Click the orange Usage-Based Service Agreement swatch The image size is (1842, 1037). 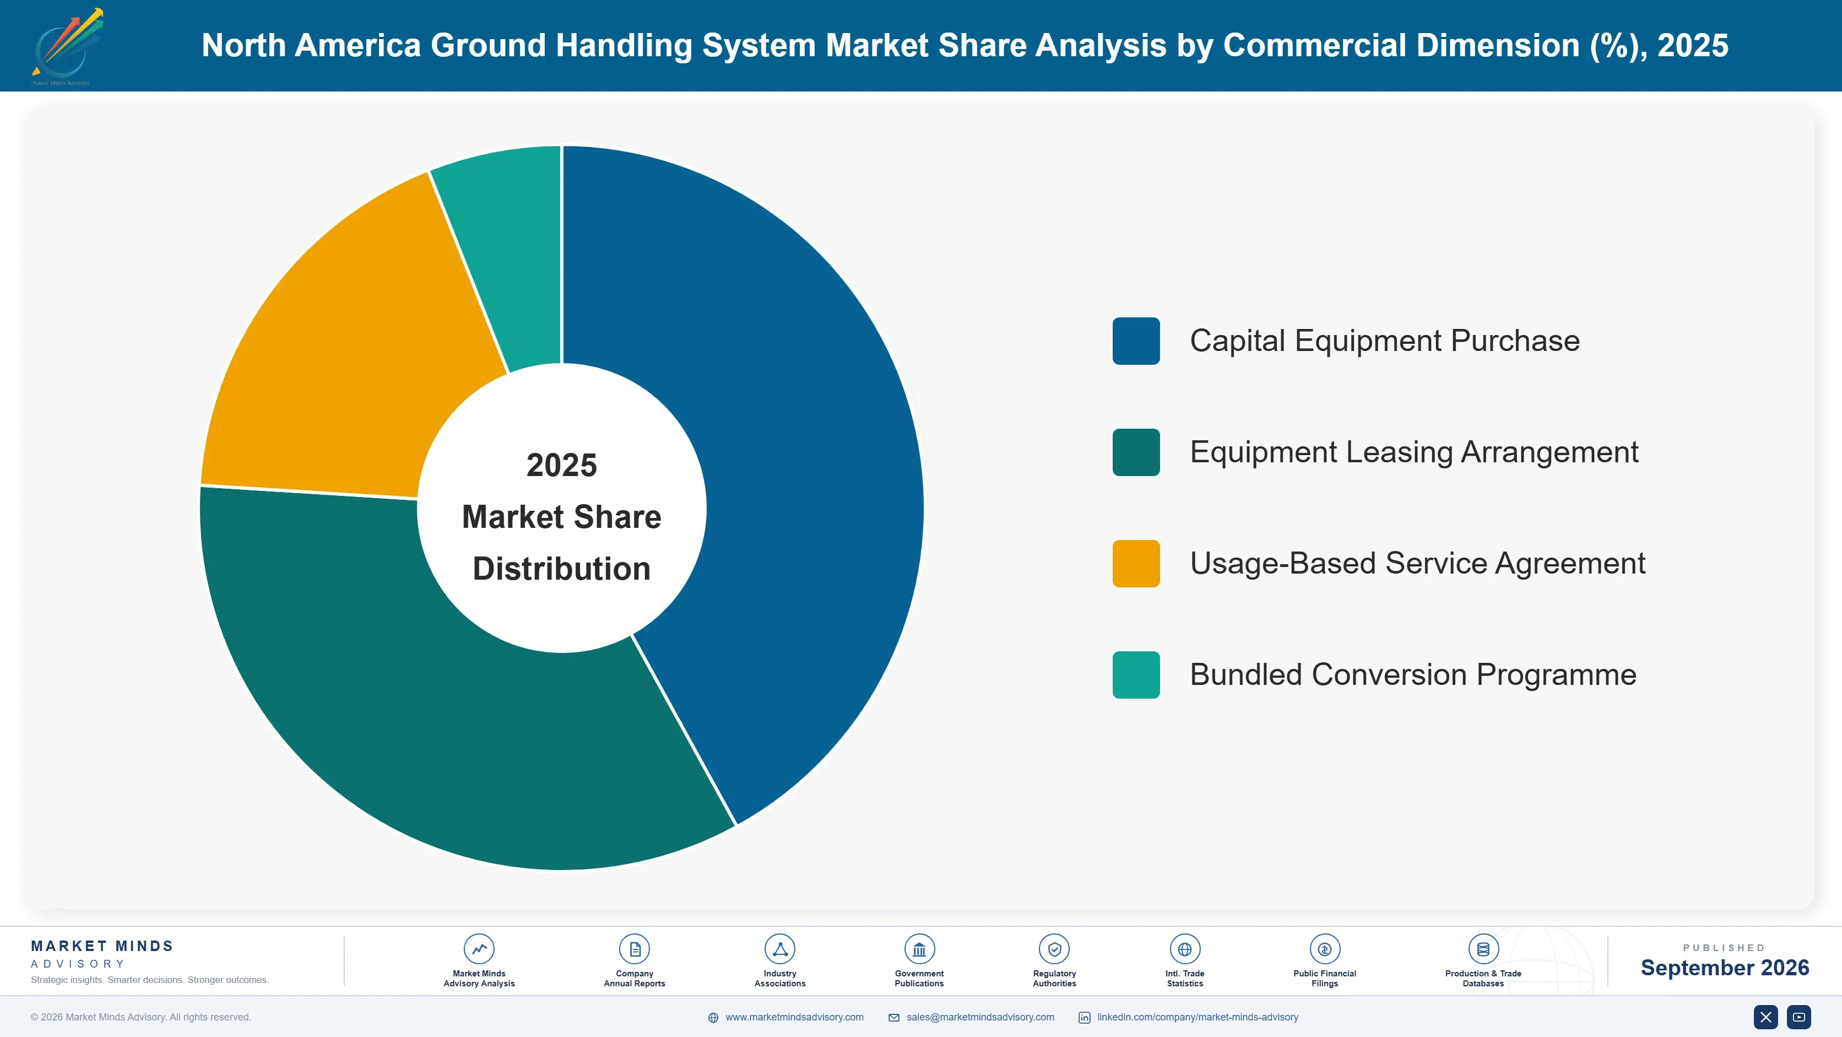point(1135,564)
